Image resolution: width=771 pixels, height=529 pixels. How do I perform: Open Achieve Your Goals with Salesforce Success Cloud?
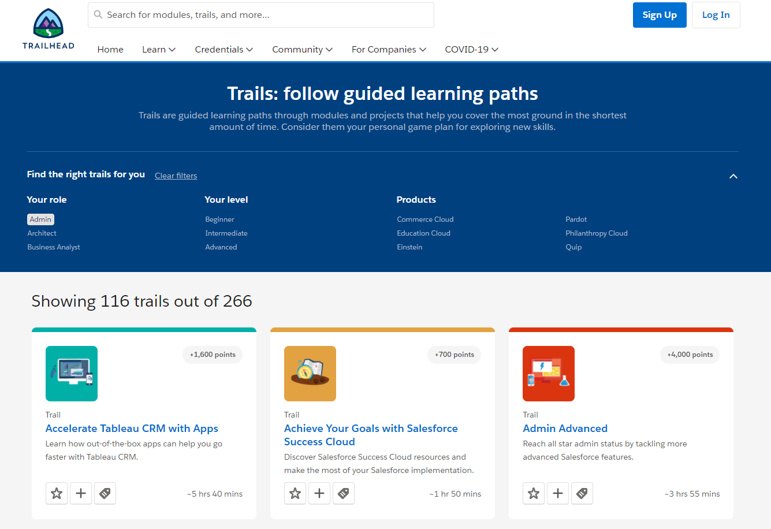[x=371, y=435]
